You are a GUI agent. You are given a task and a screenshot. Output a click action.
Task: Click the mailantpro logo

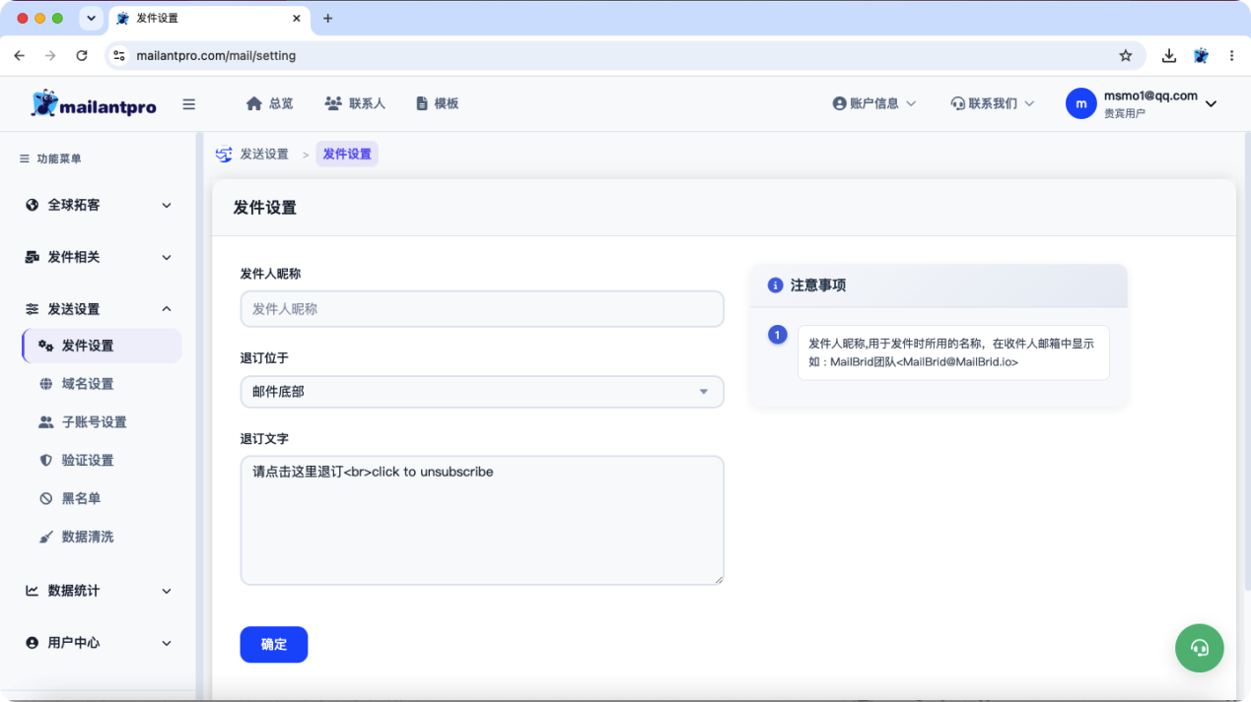click(x=94, y=103)
